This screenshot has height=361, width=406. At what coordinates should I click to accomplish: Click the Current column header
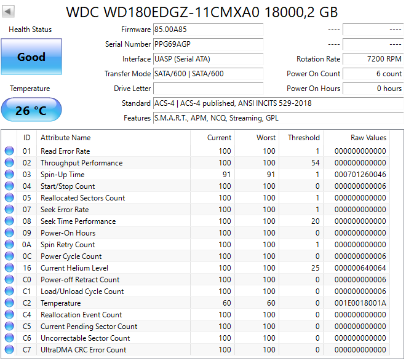(x=213, y=138)
